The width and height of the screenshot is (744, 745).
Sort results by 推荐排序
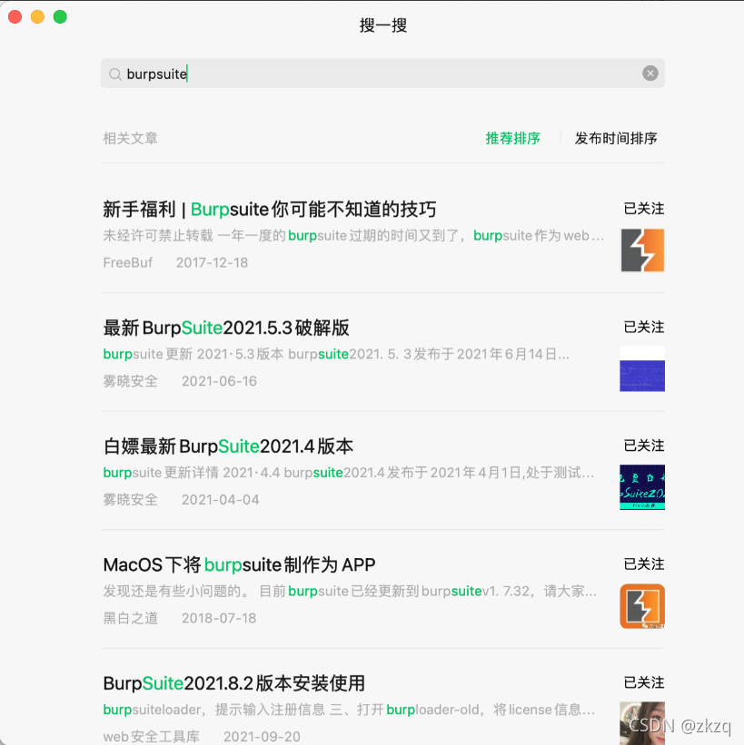tap(513, 138)
